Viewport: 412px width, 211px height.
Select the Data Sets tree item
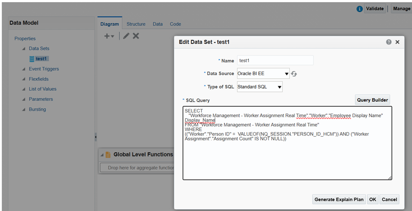tap(39, 49)
